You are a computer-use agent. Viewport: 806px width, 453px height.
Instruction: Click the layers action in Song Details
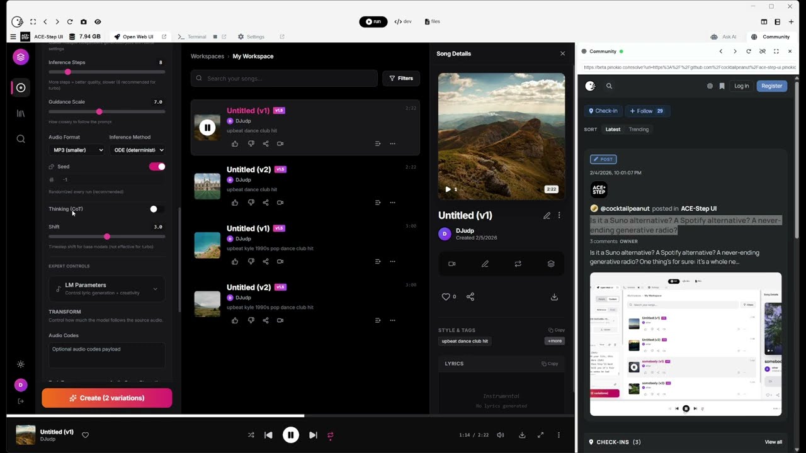551,264
